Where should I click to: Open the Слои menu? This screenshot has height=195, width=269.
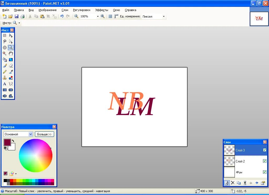click(x=65, y=10)
